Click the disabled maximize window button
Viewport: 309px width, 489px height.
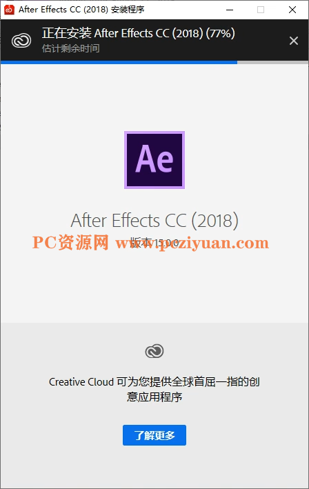coord(261,10)
